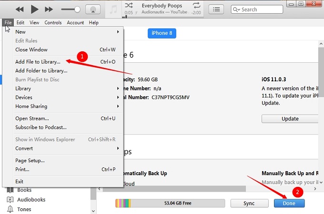The image size is (324, 214).
Task: Choose Page Setup entry
Action: click(x=67, y=161)
